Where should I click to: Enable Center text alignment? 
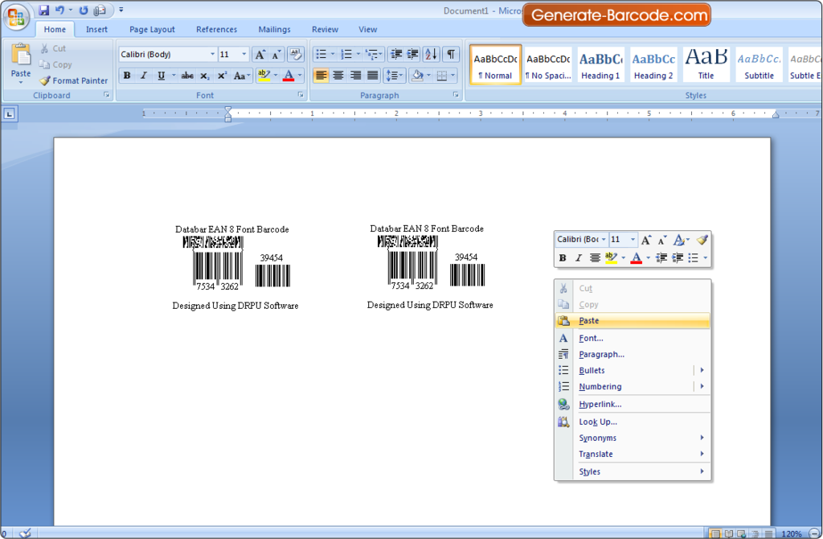338,75
